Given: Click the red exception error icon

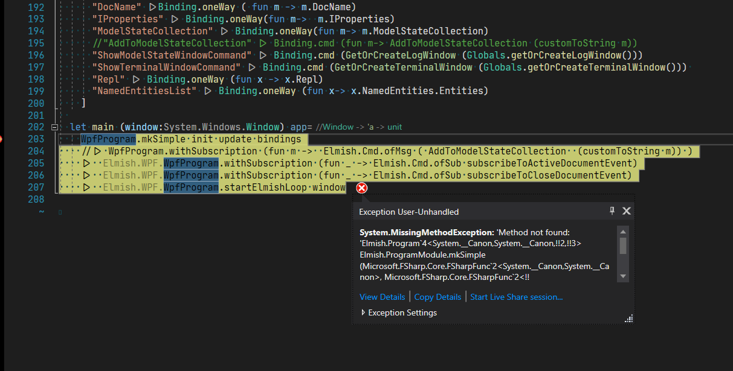Looking at the screenshot, I should [361, 188].
